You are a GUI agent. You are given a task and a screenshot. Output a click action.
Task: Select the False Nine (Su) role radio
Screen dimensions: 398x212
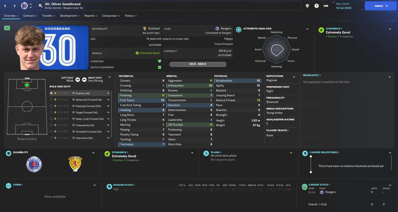[51, 138]
